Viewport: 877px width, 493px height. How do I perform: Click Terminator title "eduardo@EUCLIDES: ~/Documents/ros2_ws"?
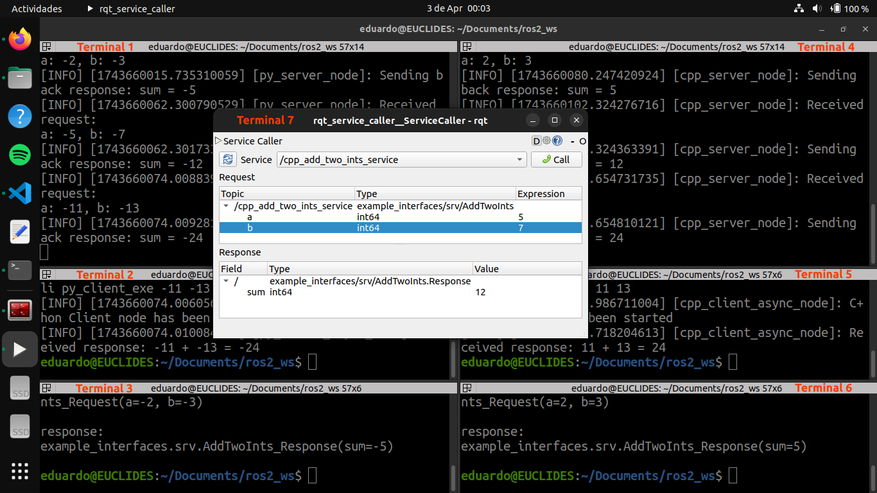click(457, 29)
